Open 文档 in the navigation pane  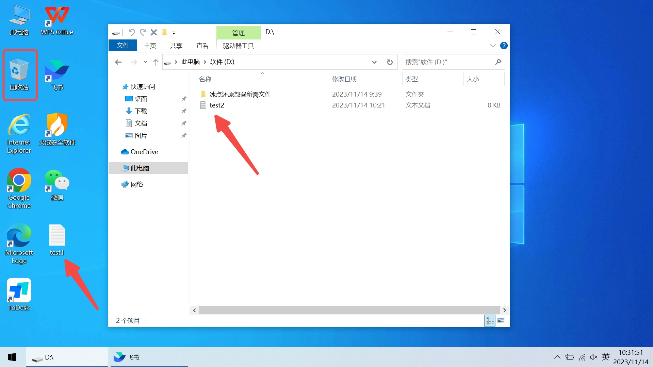[x=136, y=123]
